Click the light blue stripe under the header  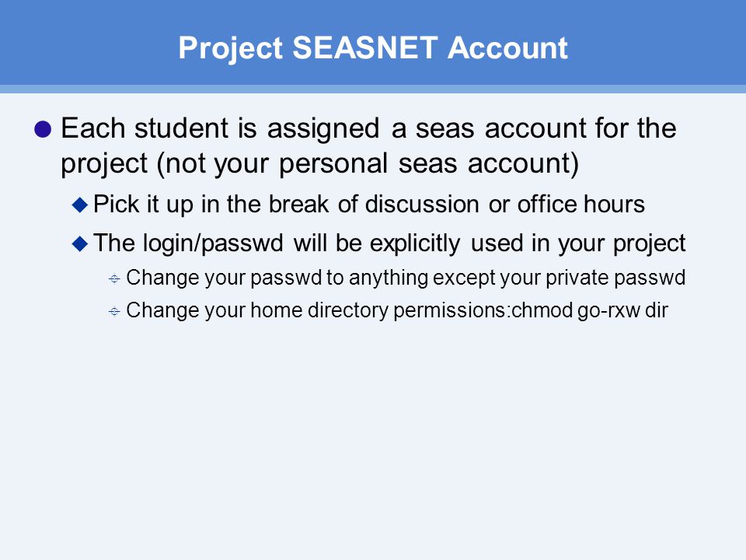click(373, 89)
